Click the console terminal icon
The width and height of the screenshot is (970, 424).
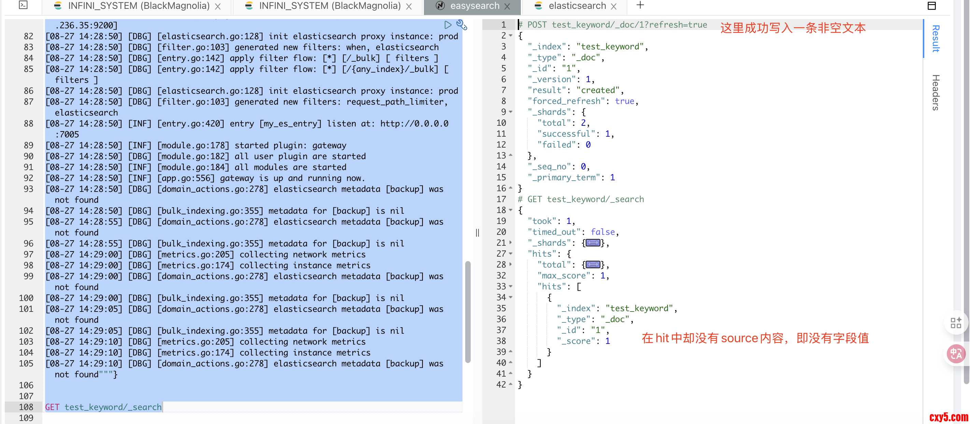tap(23, 5)
